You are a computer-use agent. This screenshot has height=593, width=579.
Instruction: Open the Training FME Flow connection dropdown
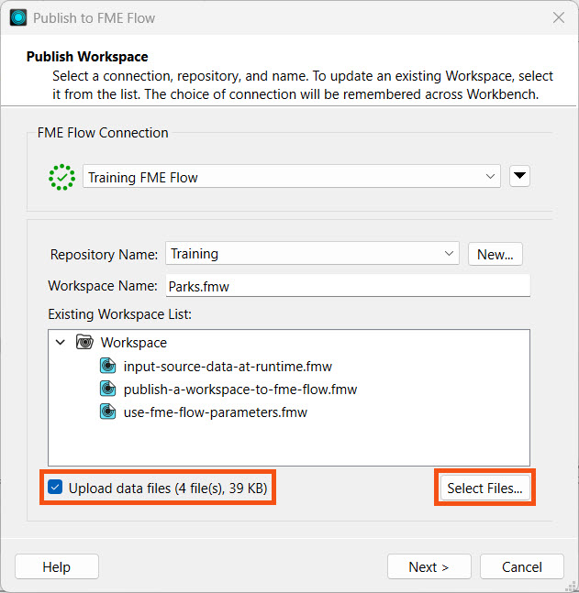coord(292,177)
